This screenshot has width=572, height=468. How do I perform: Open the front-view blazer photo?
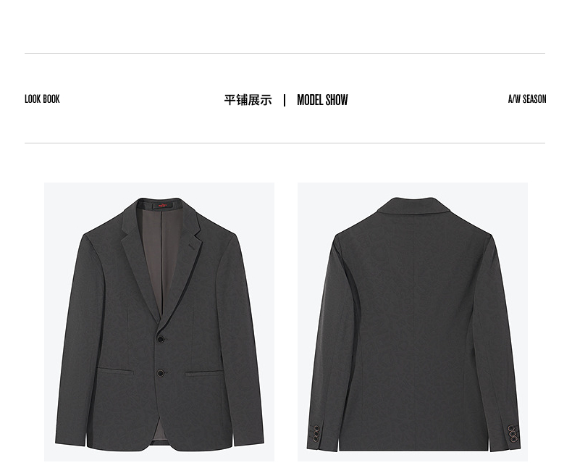click(x=159, y=322)
